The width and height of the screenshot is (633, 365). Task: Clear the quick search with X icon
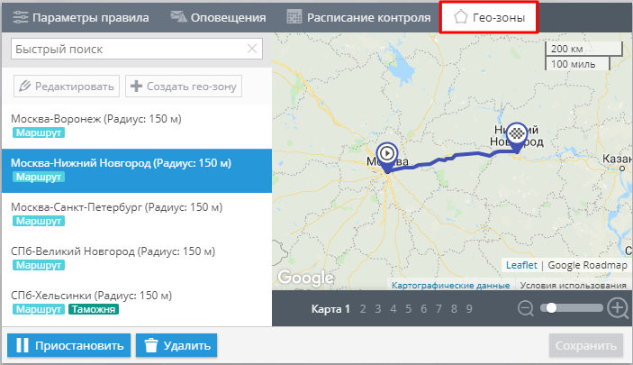tap(252, 49)
